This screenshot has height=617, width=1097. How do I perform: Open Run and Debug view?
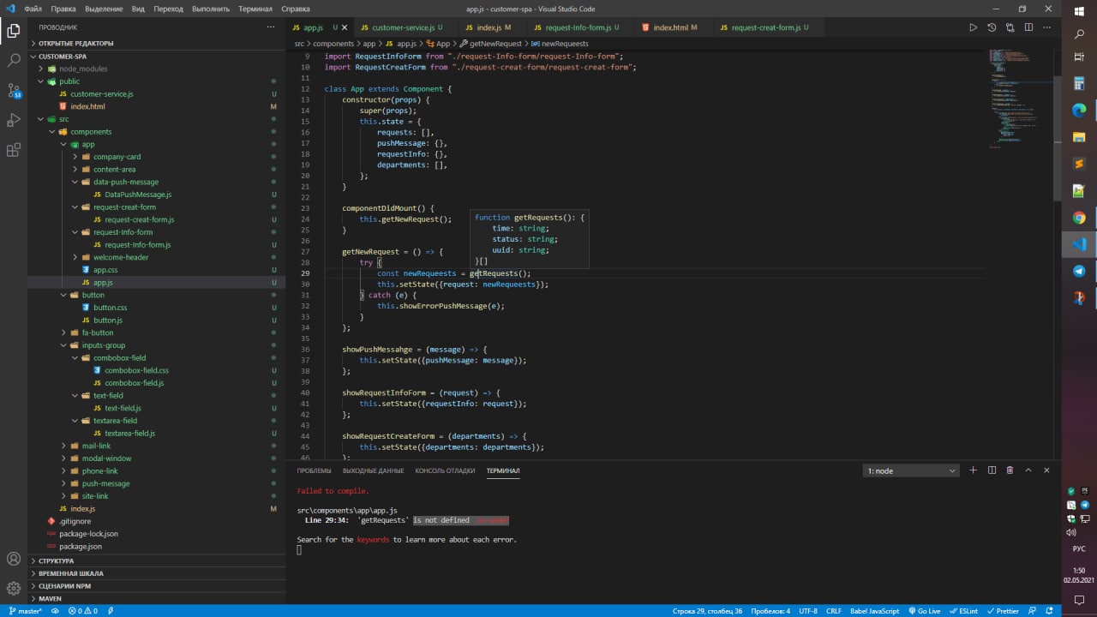coord(14,120)
